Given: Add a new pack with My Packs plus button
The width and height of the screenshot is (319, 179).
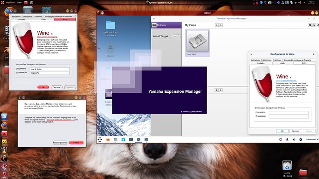Looking at the screenshot, I should (x=217, y=25).
